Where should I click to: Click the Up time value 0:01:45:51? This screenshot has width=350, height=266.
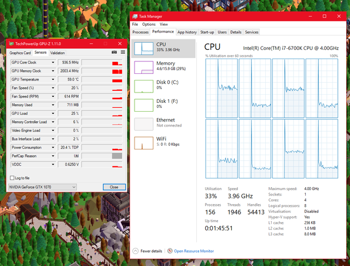tap(219, 228)
